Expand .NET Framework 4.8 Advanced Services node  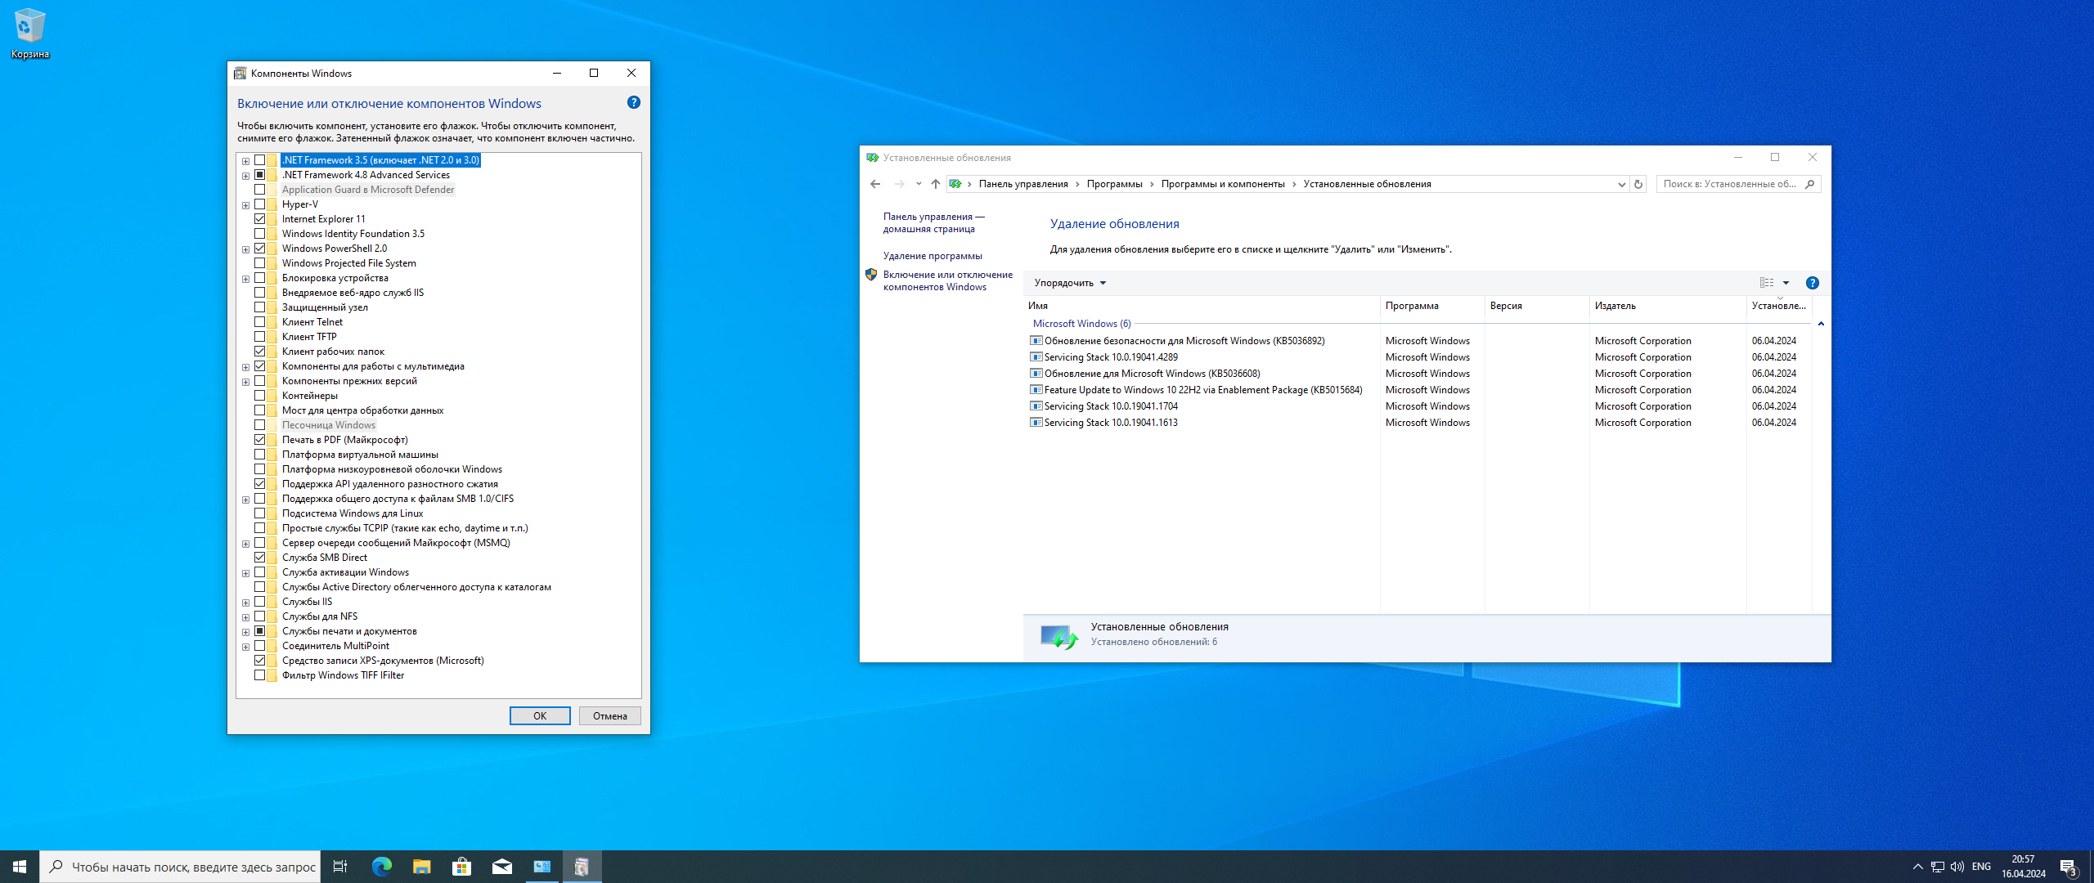[245, 176]
